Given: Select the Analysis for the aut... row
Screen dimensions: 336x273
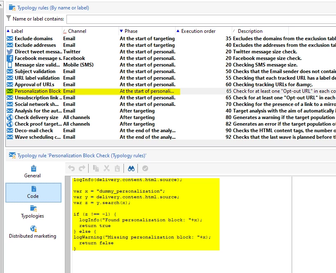Looking at the screenshot, I should (x=171, y=111).
